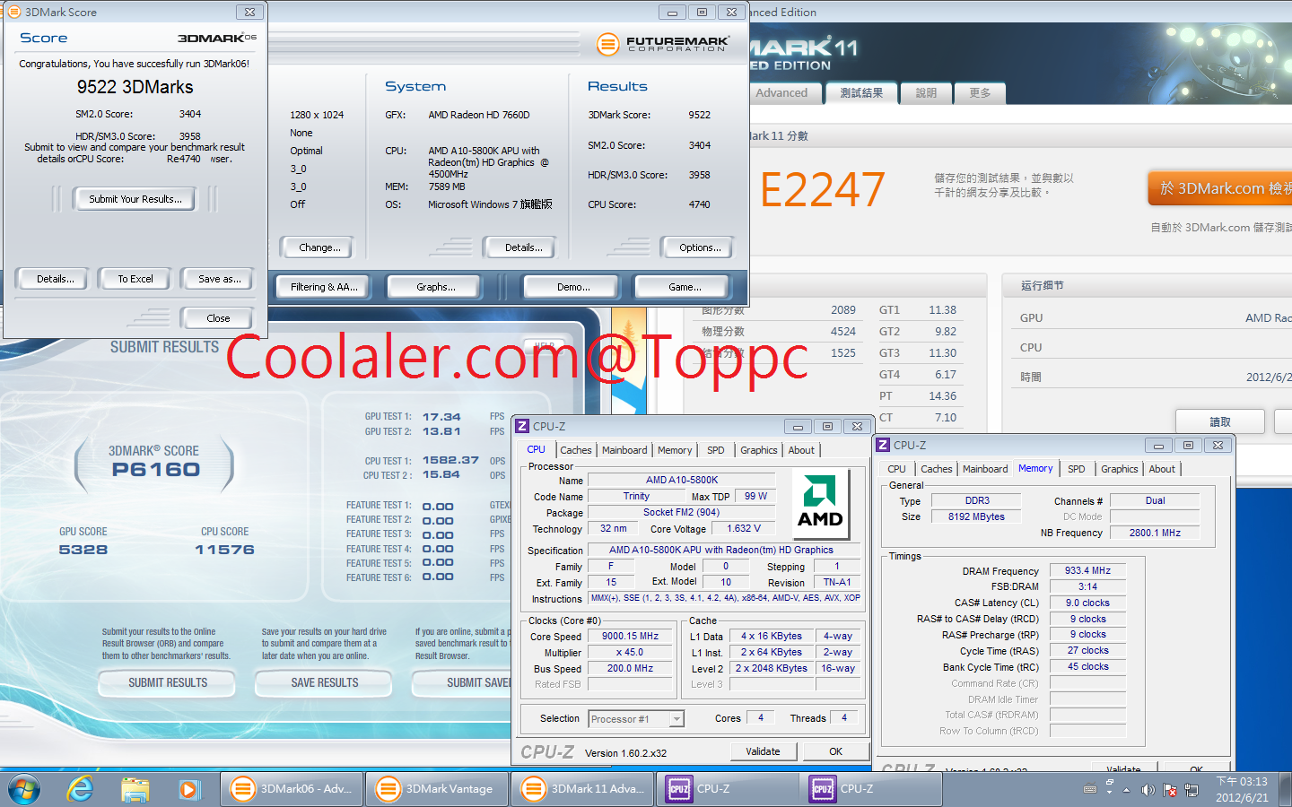
Task: Export score with To Excel button
Action: [135, 279]
